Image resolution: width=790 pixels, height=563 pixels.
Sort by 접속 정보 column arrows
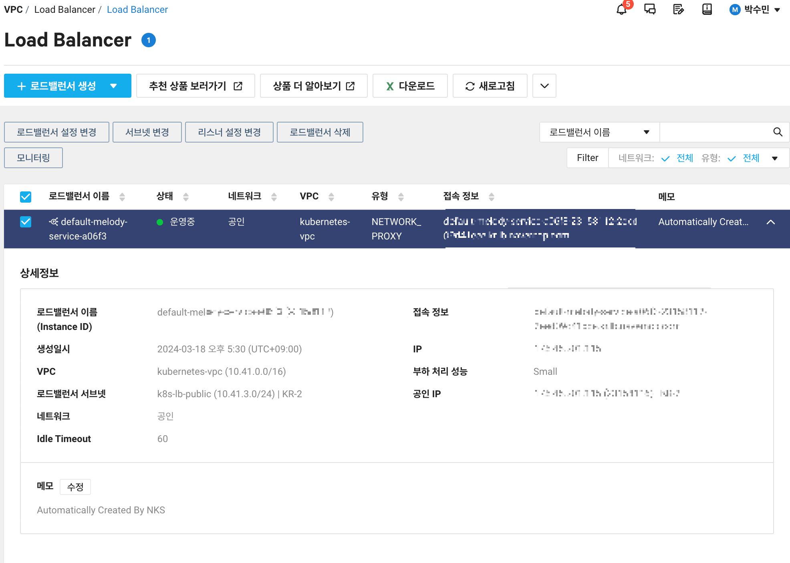492,197
